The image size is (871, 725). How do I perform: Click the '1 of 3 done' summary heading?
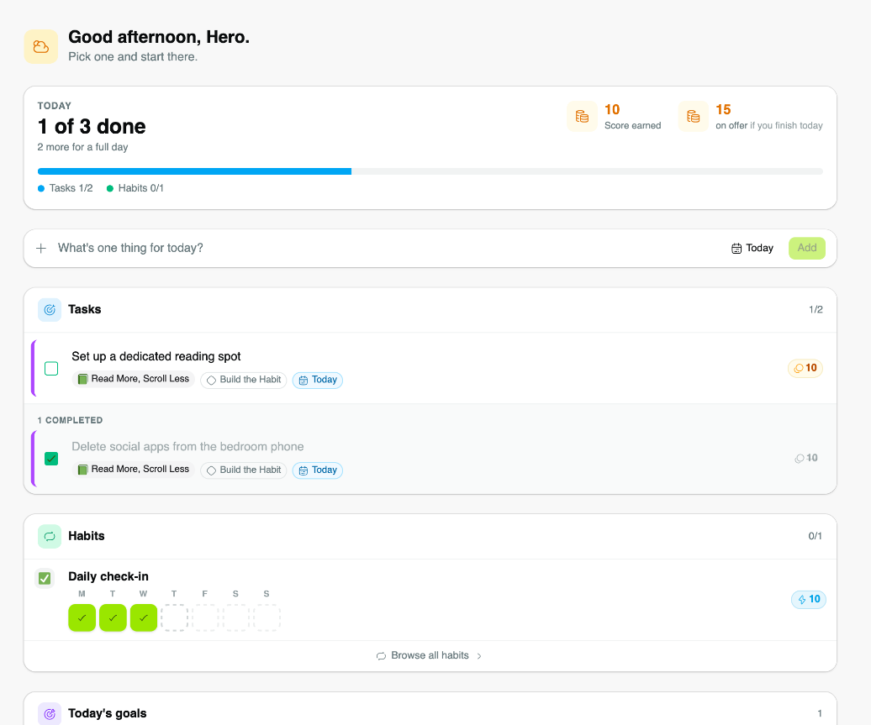click(x=92, y=127)
